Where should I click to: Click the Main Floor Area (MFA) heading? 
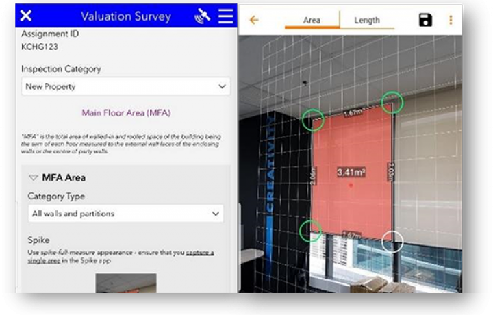tap(126, 113)
